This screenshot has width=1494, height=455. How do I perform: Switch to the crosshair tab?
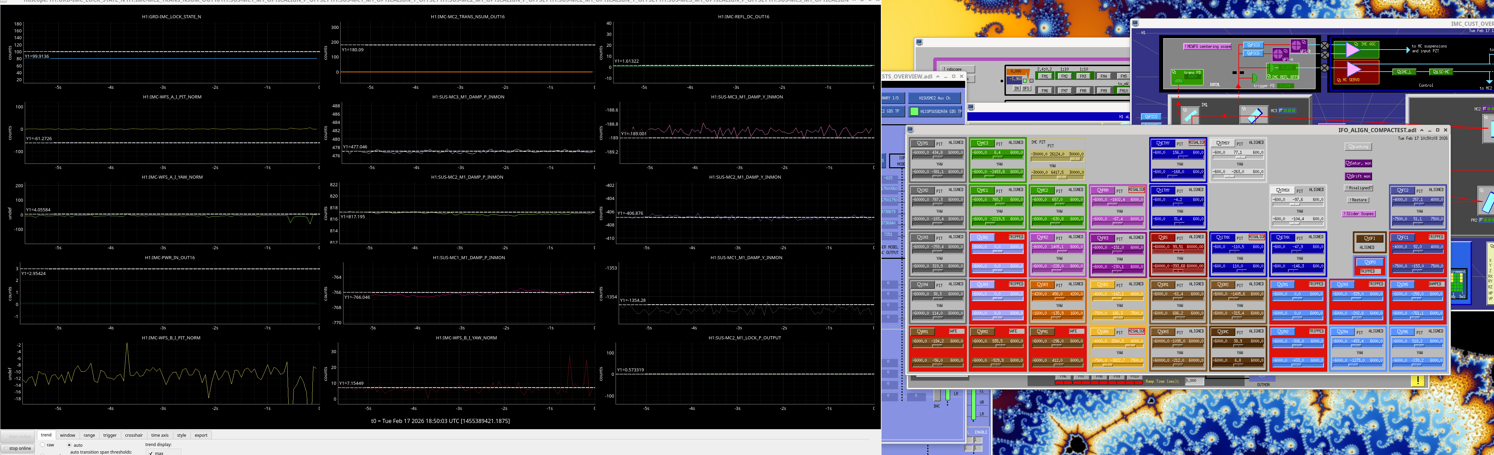133,435
